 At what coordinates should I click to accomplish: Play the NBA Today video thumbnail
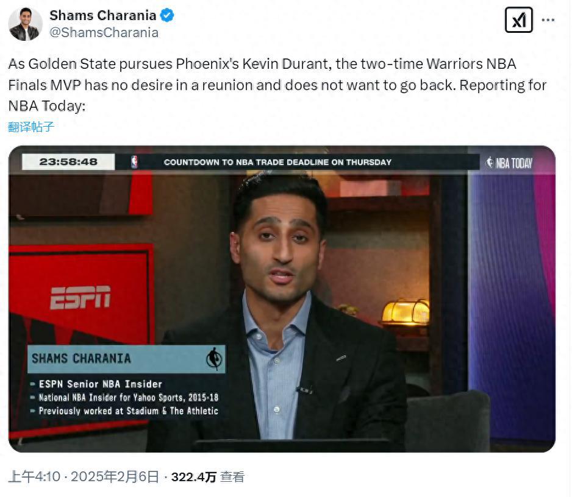pyautogui.click(x=282, y=299)
